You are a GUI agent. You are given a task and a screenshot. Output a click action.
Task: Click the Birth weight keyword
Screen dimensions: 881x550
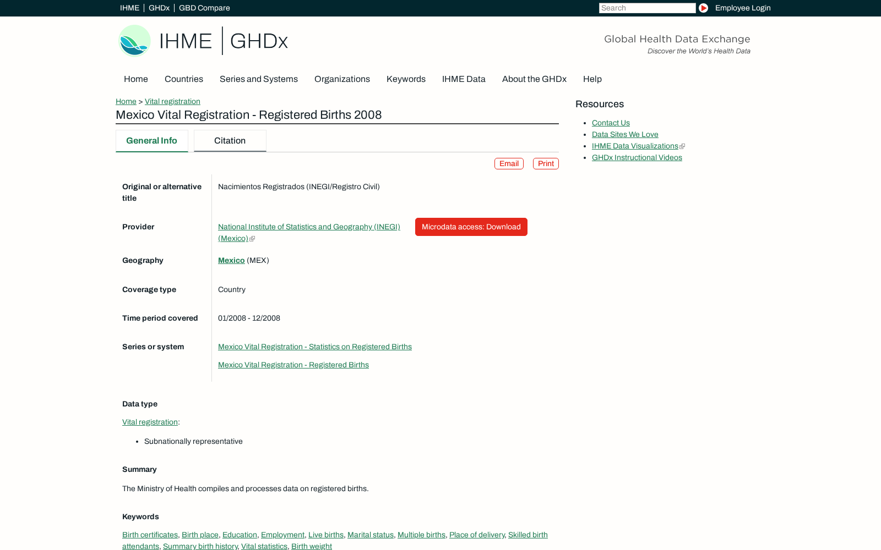(x=312, y=546)
